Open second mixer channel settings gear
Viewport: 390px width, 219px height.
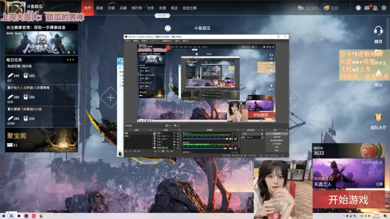click(235, 148)
